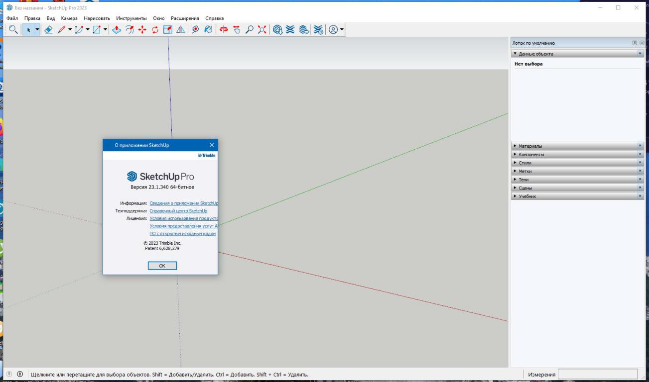Open 3D Warehouse from toolbar
The width and height of the screenshot is (649, 382).
(278, 30)
